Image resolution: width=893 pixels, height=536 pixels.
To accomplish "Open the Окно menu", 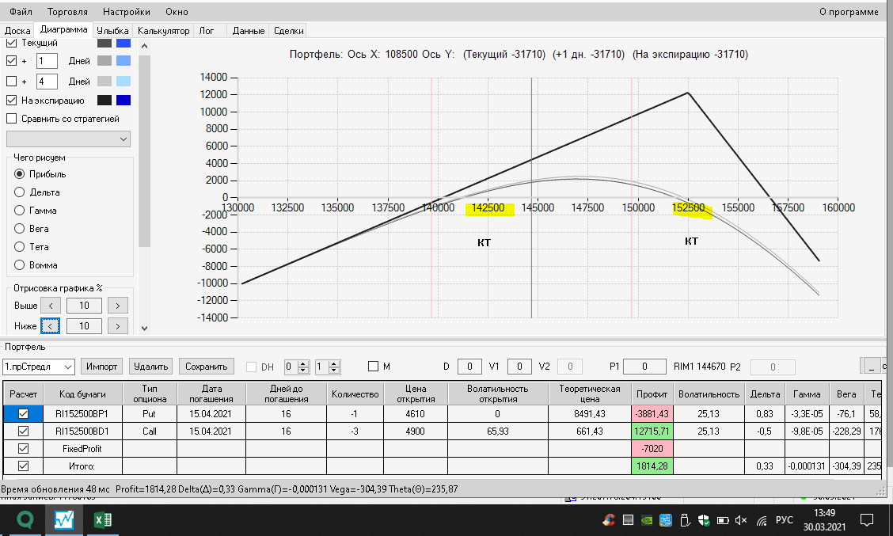I will [177, 11].
